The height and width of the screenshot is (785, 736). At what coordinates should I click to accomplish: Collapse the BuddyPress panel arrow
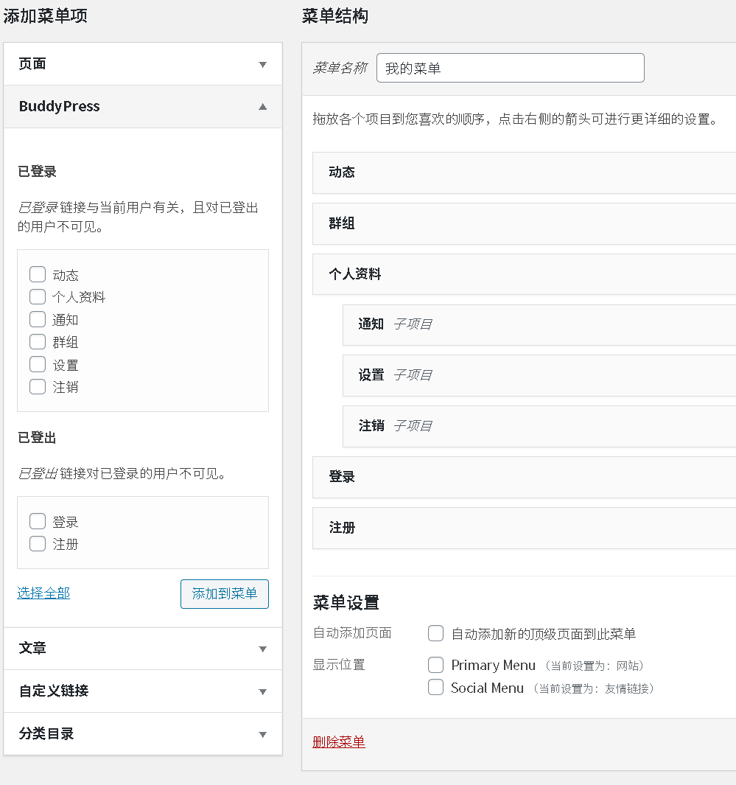[262, 107]
